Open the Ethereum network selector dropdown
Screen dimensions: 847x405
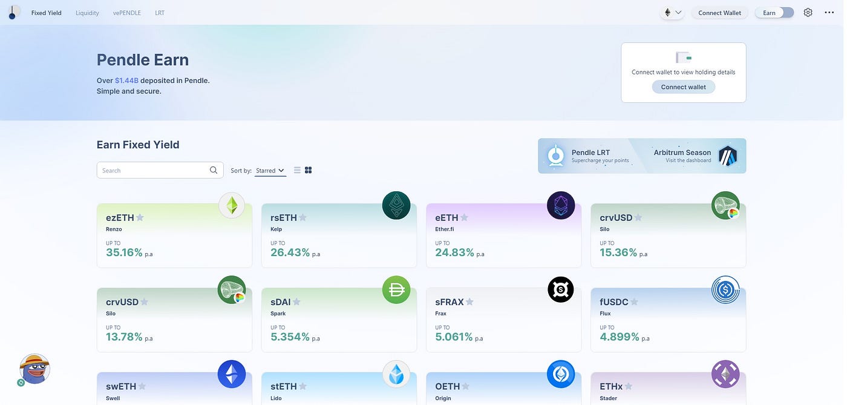coord(672,13)
